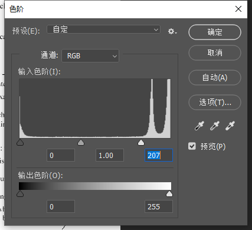Click the input midtone gamma slider handle
252x230 pixels.
[x=81, y=143]
